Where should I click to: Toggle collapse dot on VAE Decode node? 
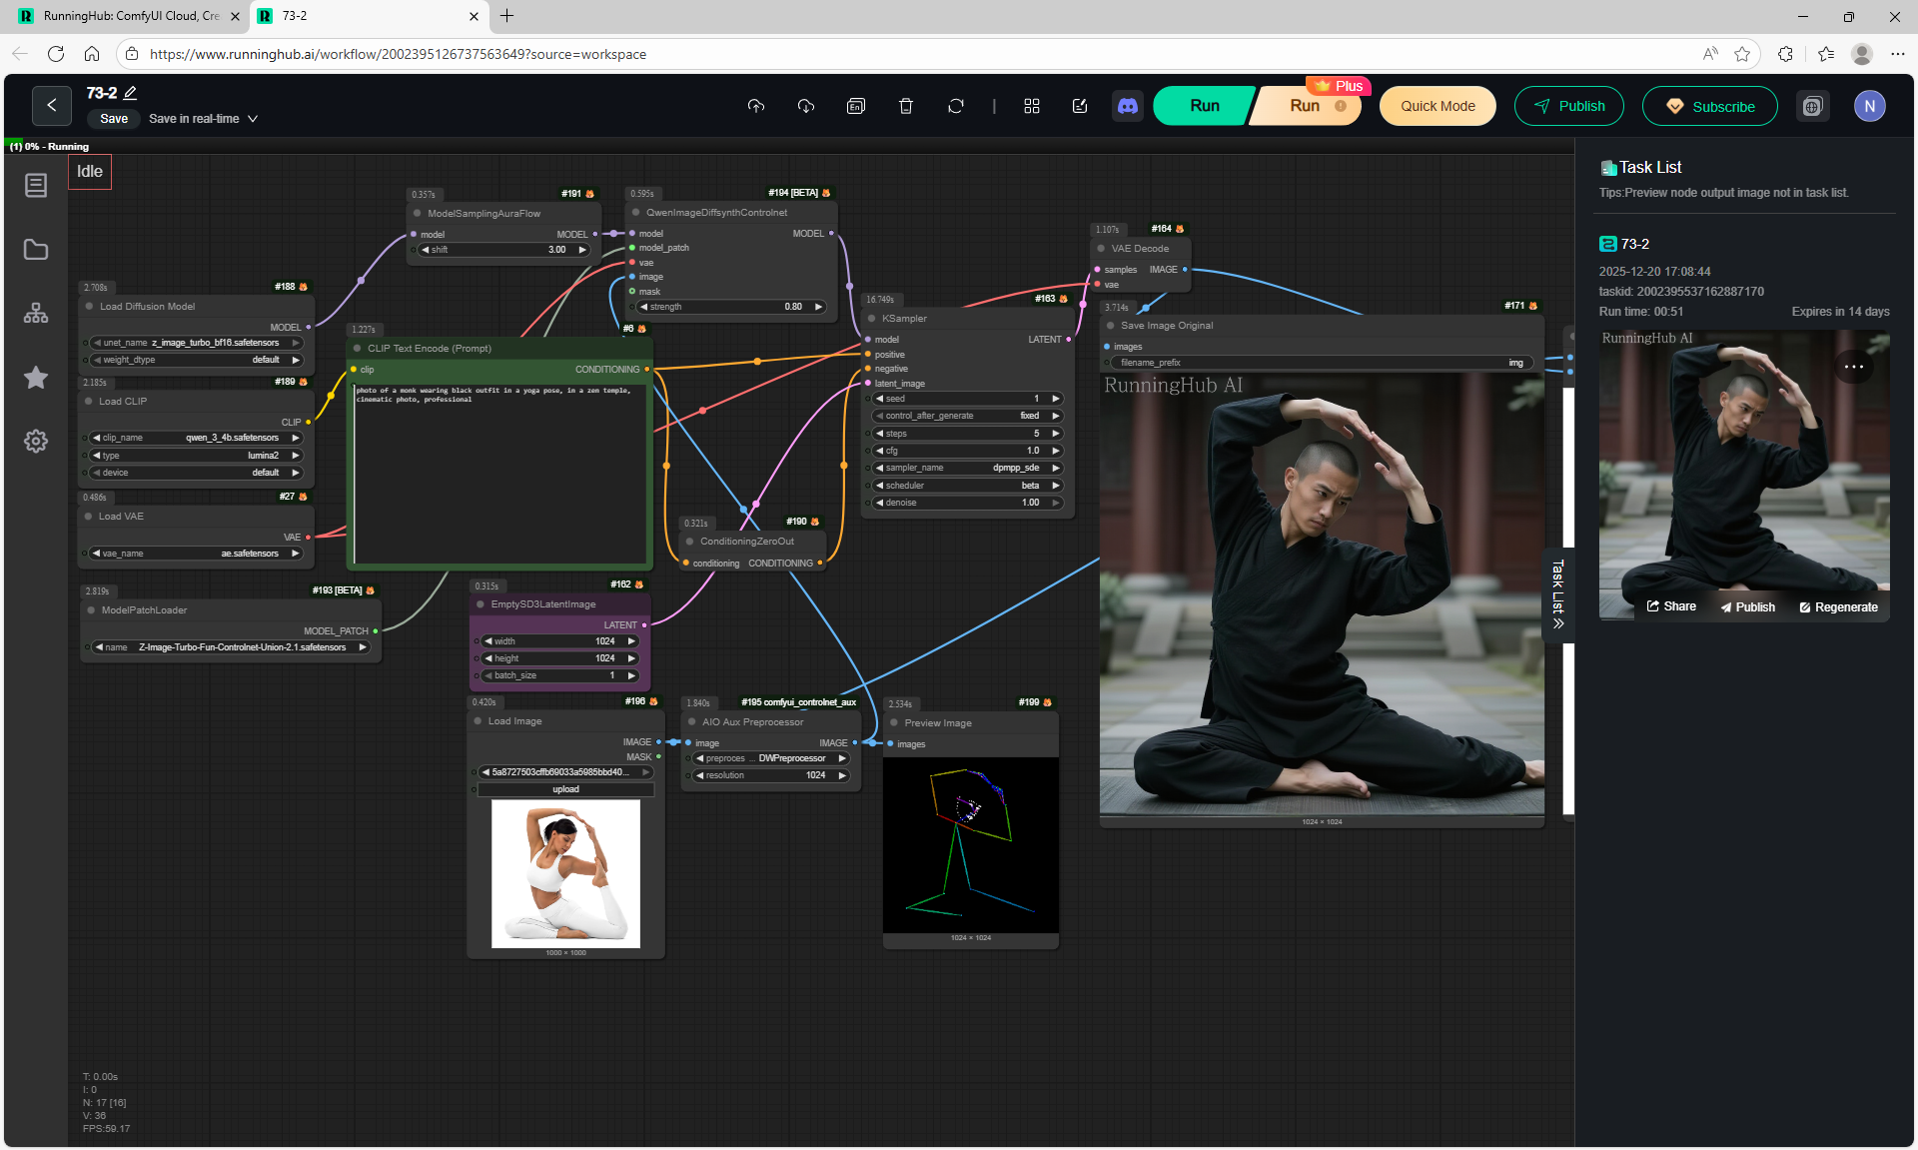coord(1102,249)
